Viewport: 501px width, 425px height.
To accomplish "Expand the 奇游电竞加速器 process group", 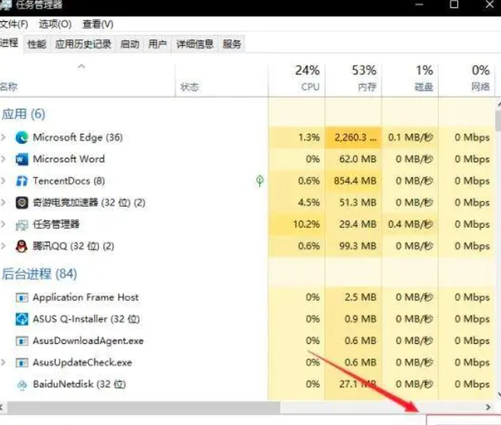I will click(x=4, y=202).
